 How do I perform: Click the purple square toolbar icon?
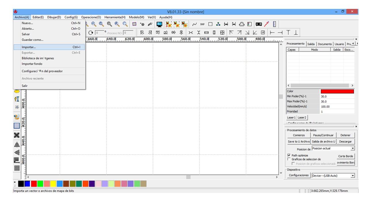[134, 24]
